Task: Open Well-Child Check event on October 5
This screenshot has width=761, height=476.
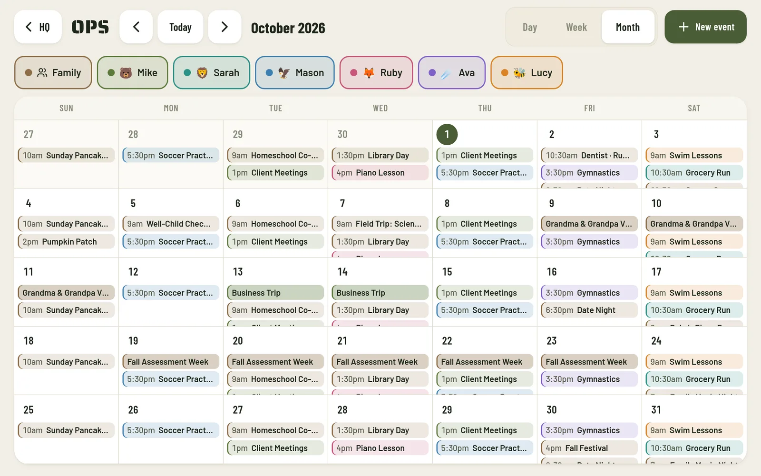Action: point(171,224)
